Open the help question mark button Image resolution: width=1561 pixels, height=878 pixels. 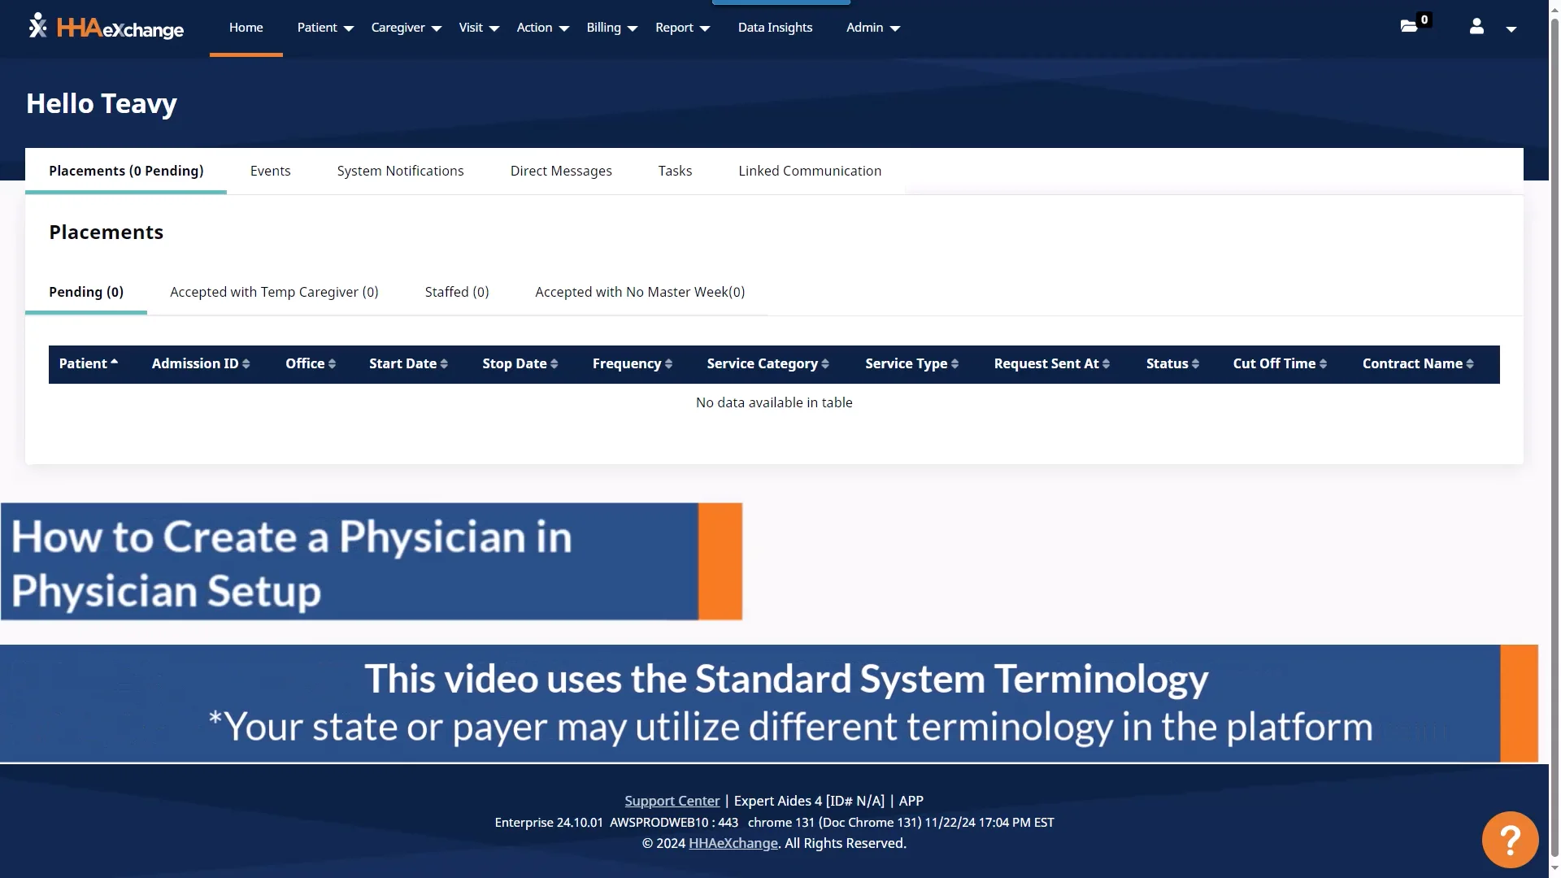click(1510, 839)
